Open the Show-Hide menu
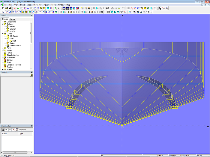Image resolution: width=210 pixels, height=157 pixels. [38, 5]
